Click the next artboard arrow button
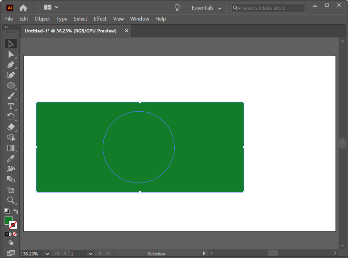348x258 pixels. coord(100,253)
